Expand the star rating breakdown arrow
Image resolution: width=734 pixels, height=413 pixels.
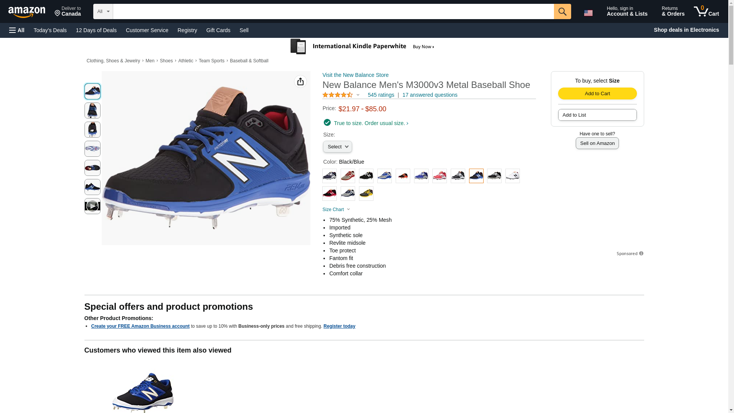point(358,95)
